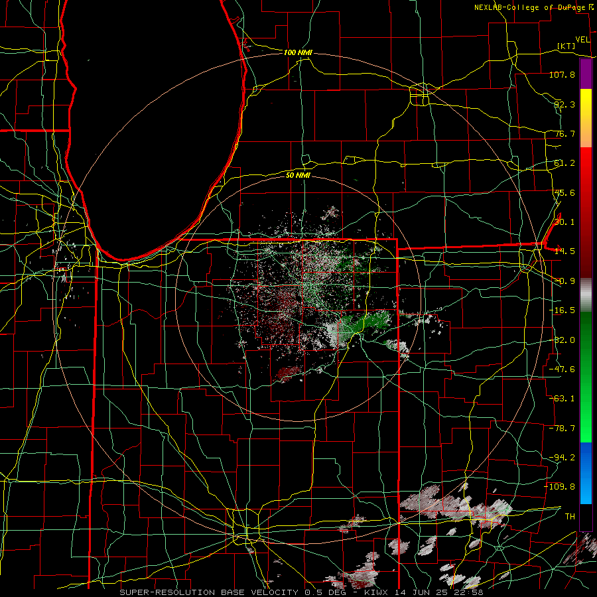Click the 14.5 velocity scale value

point(564,251)
